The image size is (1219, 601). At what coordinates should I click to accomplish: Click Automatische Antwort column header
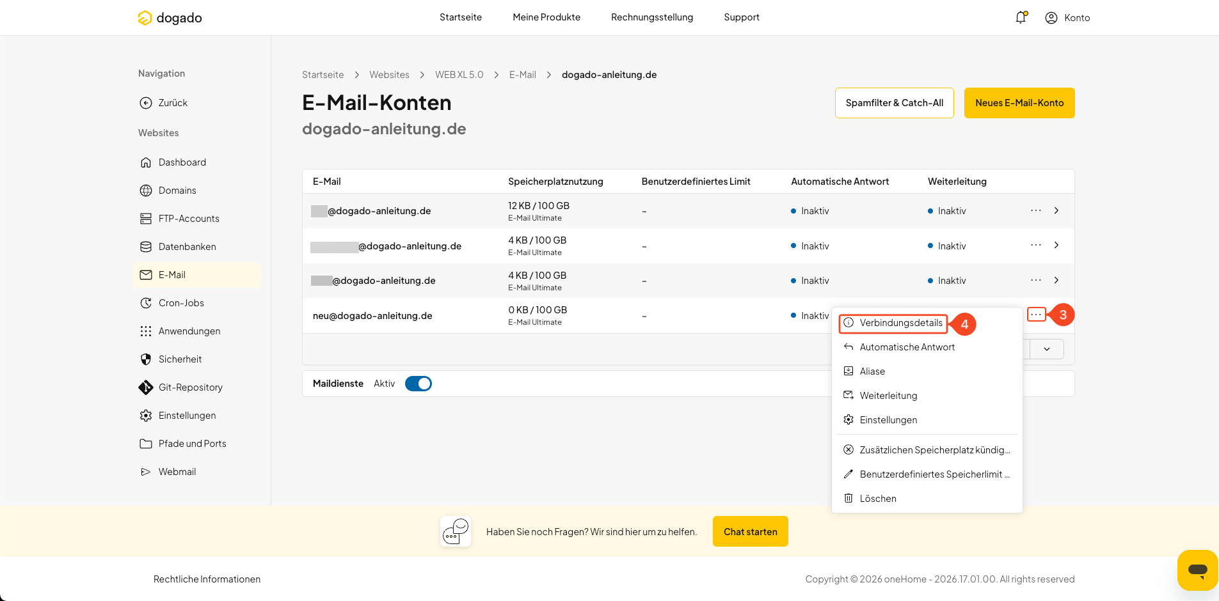click(840, 182)
